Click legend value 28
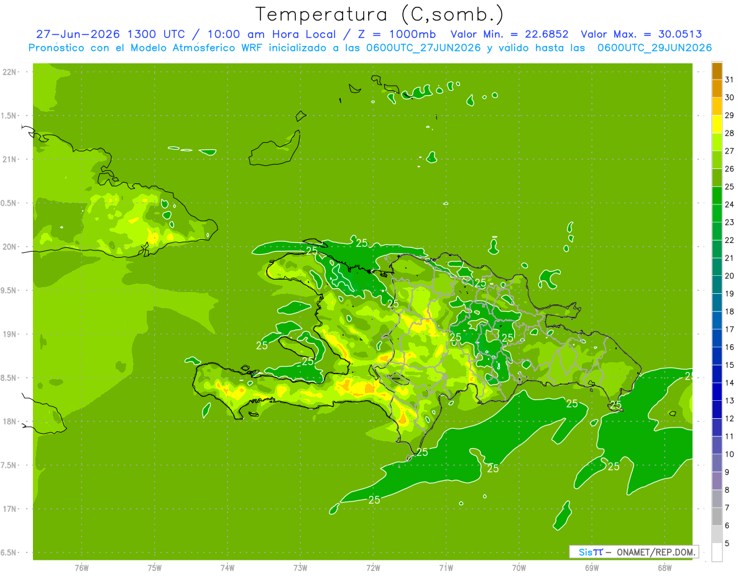 (730, 134)
